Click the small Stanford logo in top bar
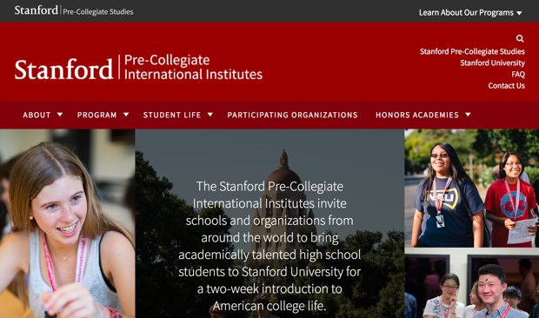Viewport: 539px width, 318px height. pos(37,10)
